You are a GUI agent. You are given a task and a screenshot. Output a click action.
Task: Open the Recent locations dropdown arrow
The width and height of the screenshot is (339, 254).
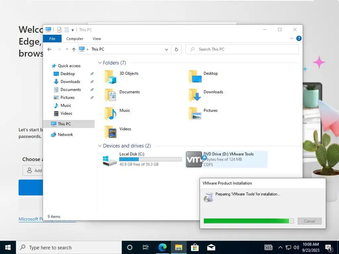(67, 49)
